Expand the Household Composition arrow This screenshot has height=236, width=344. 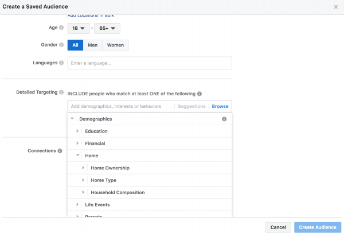tap(83, 192)
